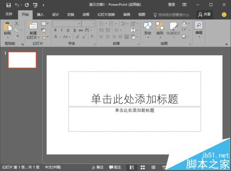Click the New Slide (新建幻灯片) icon
The height and width of the screenshot is (171, 231).
pyautogui.click(x=33, y=26)
